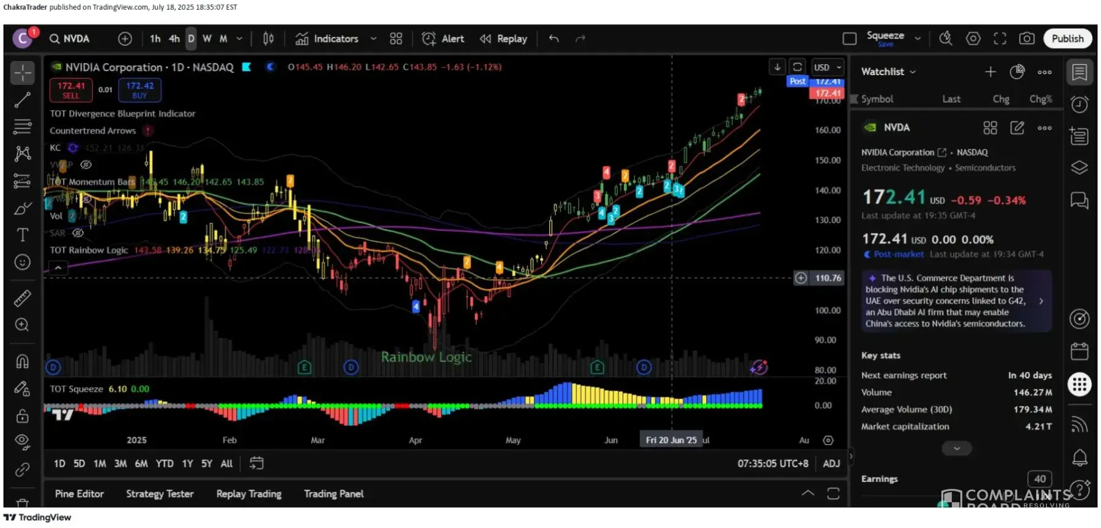Open the Alerts clock icon in right sidebar
Screen dimensions: 1101x528
[x=1080, y=105]
